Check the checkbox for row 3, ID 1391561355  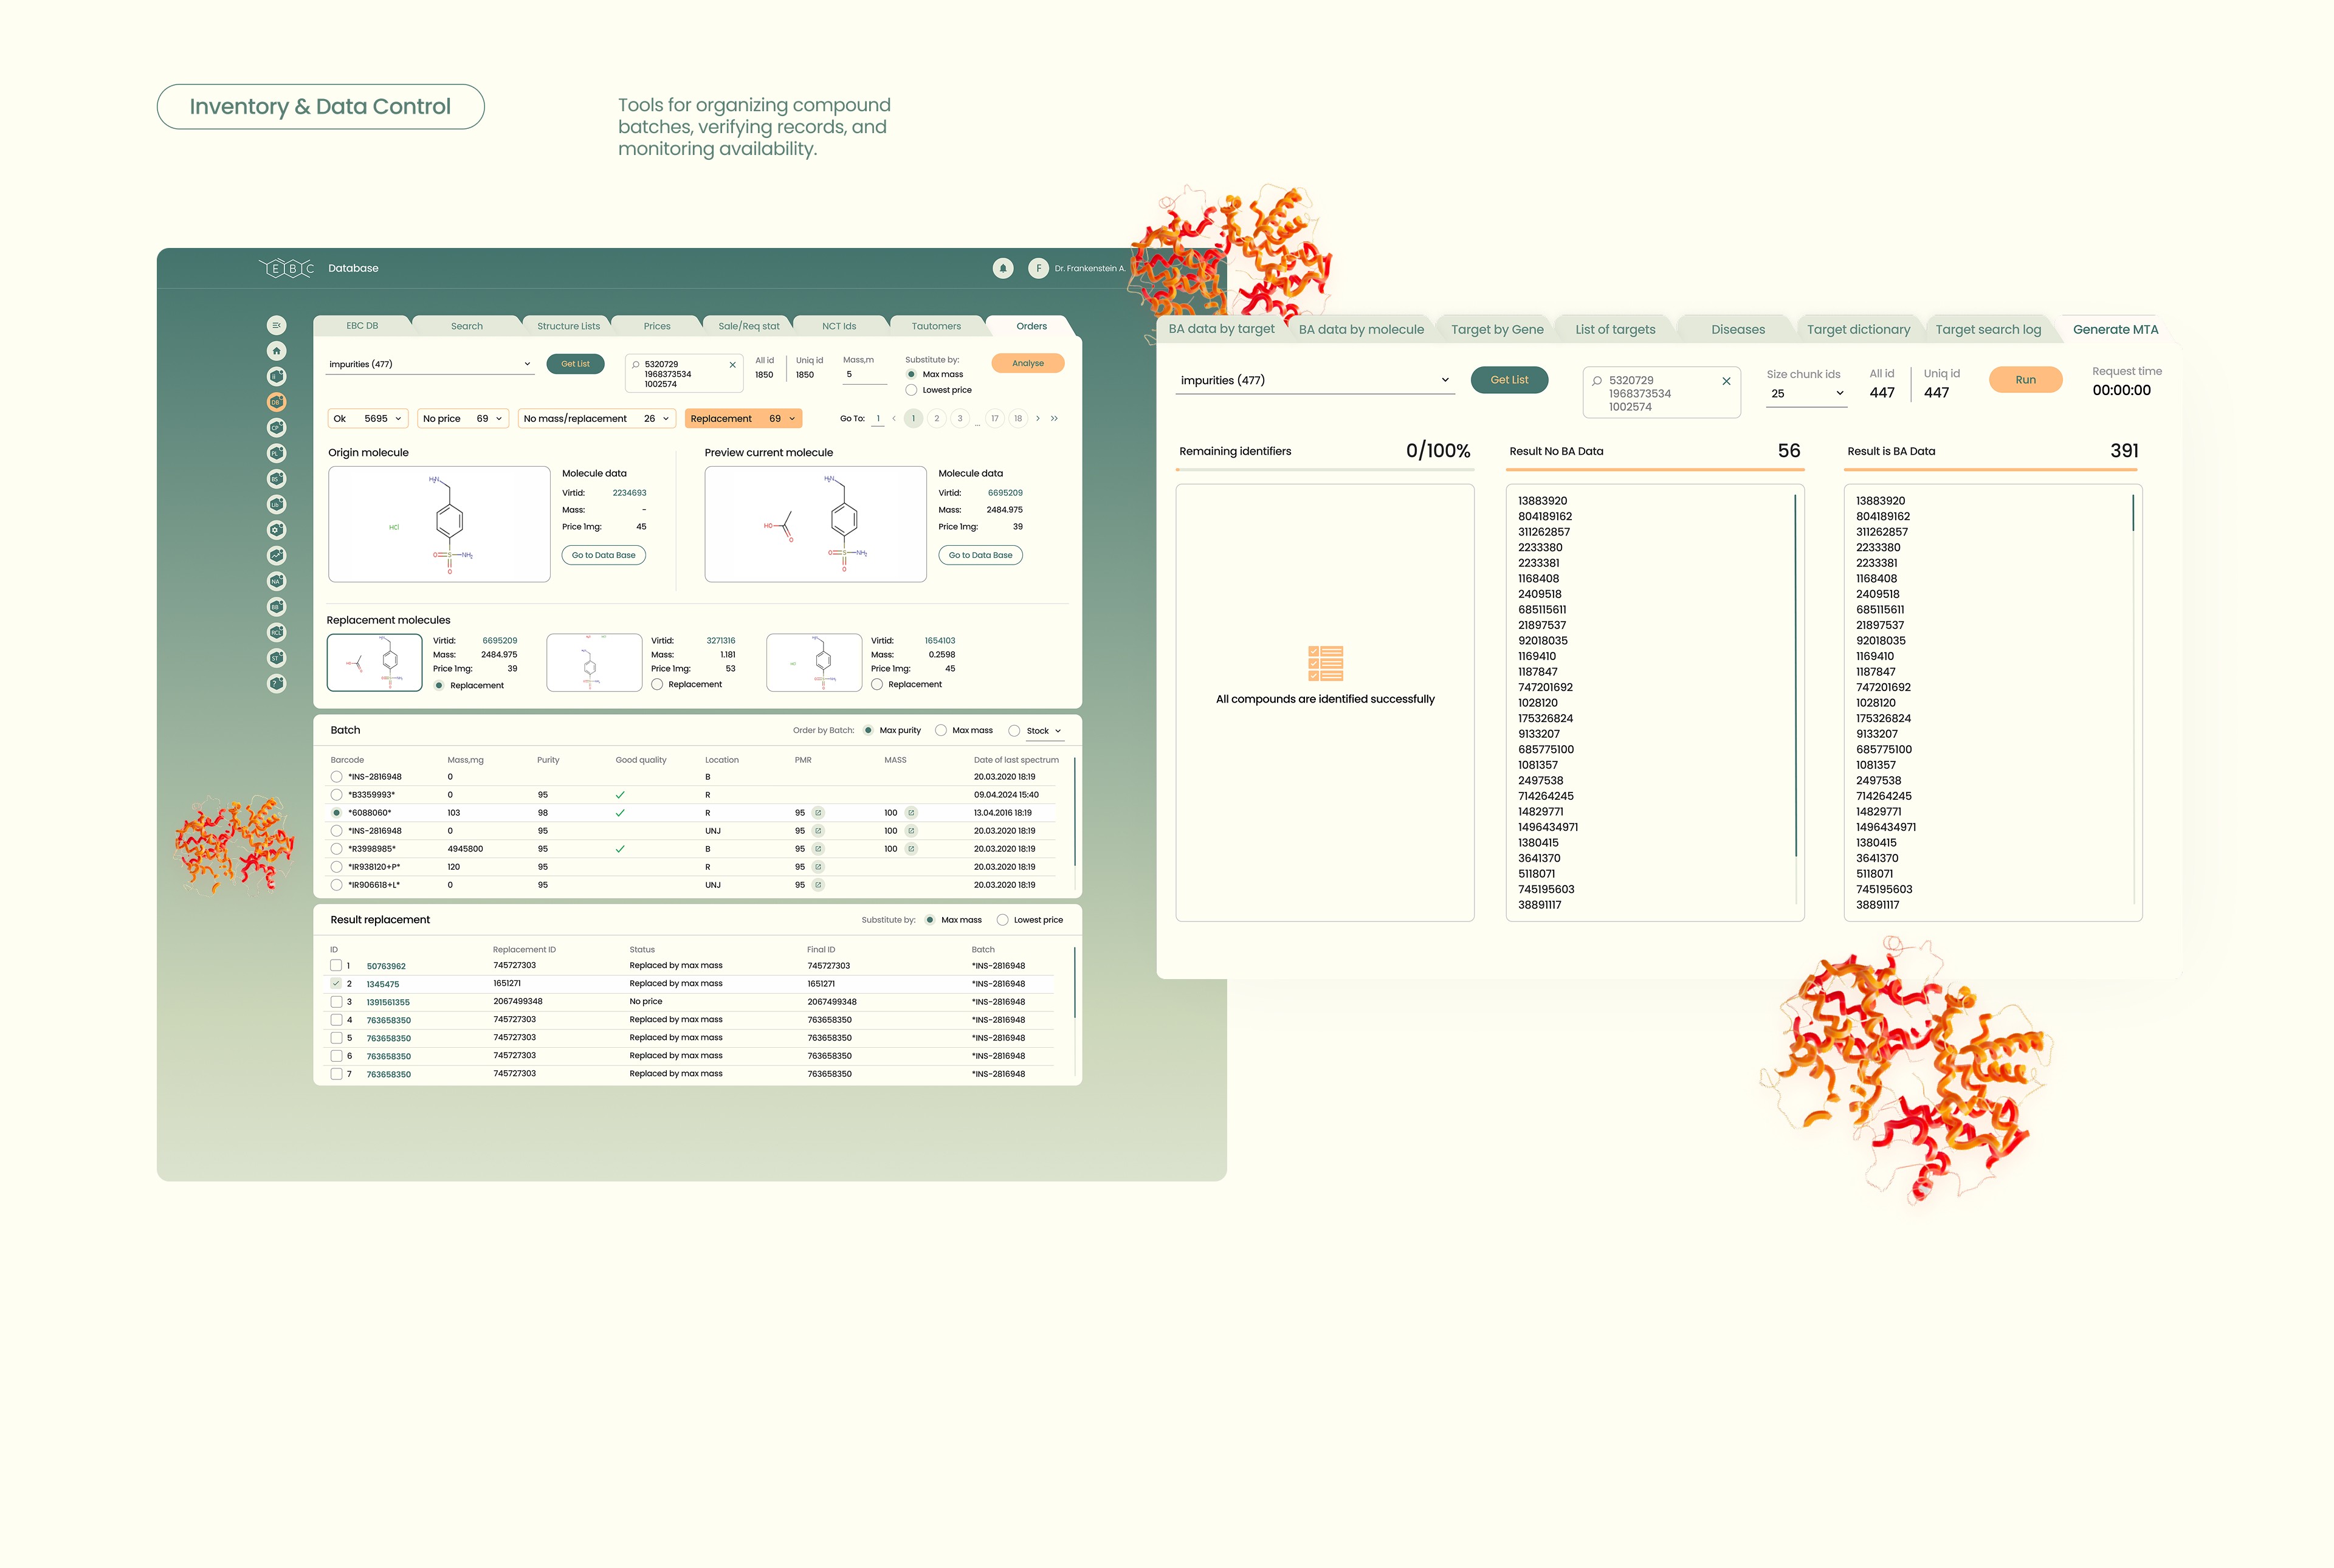[336, 1001]
